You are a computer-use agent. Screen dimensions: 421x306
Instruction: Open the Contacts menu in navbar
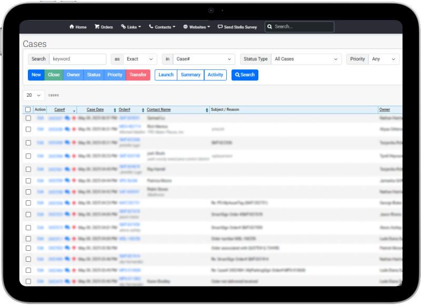(162, 27)
